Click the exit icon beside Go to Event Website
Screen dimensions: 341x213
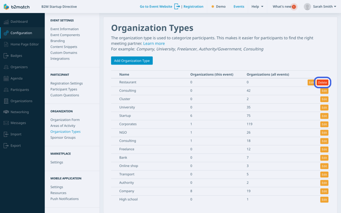point(177,6)
